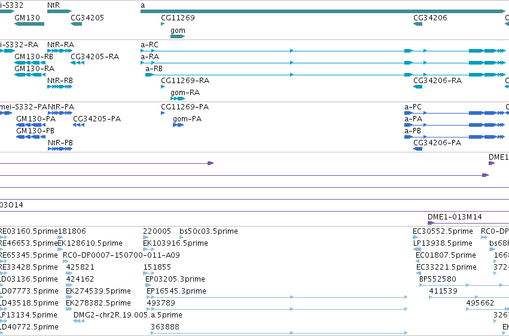
Task: Select the a-PB protein feature
Action: pos(455,137)
